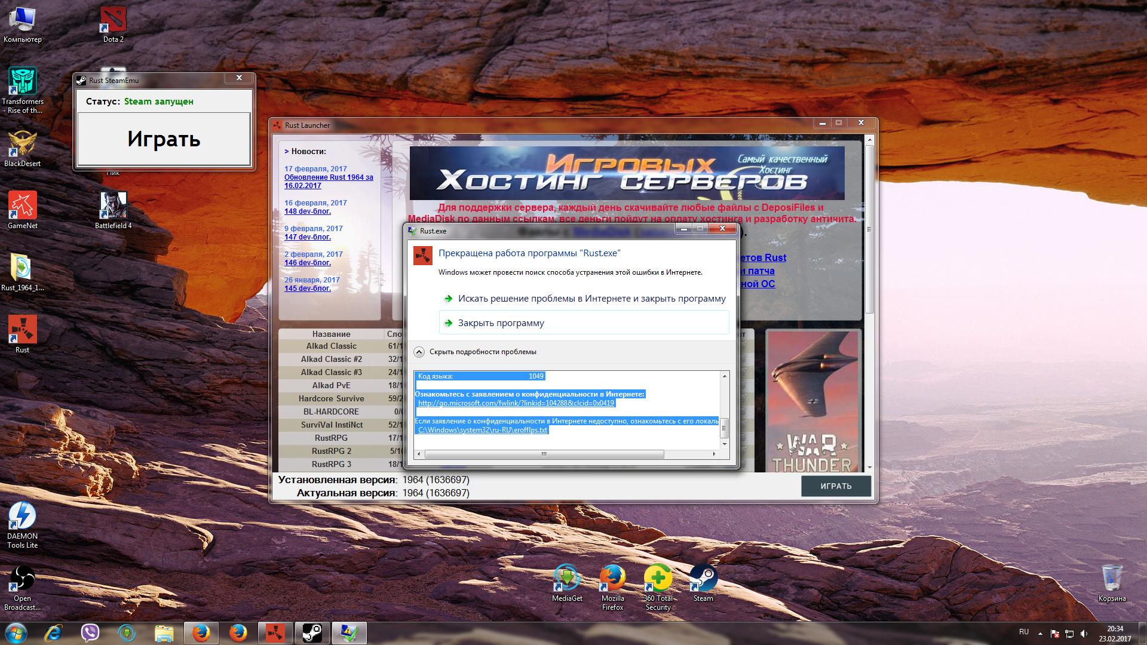Click the Action Center flag tray icon

1055,634
